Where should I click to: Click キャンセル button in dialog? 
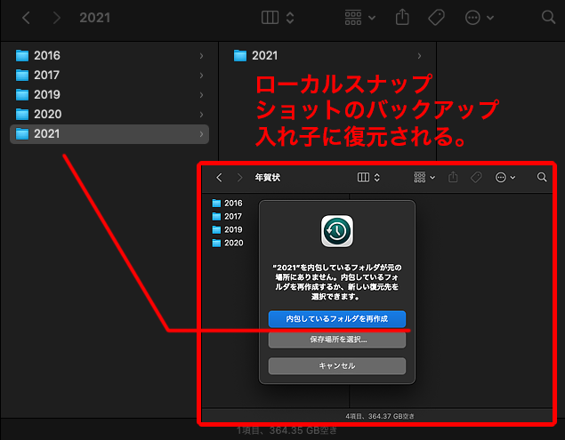click(337, 366)
